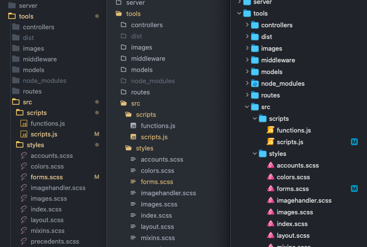367x247 pixels.
Task: Click the text-lines icon beside imagehandler.scss
Action: tap(133, 193)
